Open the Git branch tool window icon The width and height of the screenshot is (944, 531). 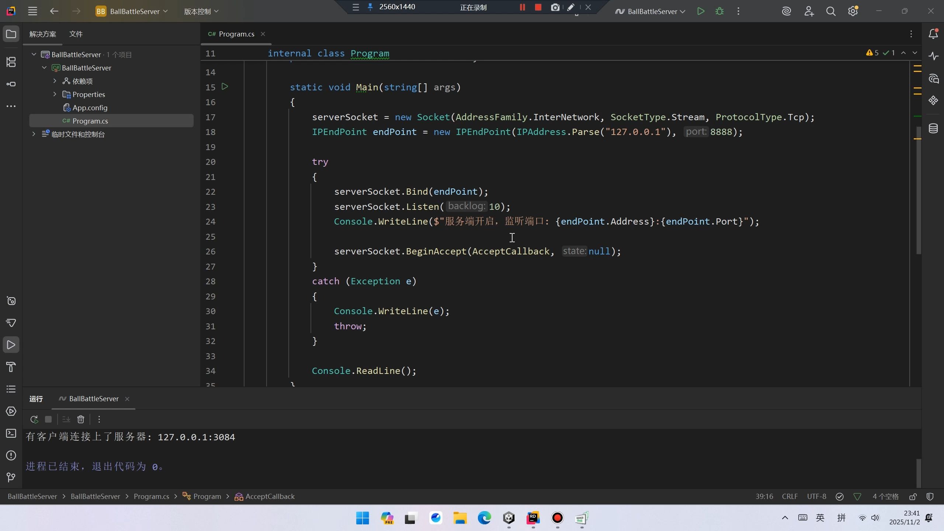pyautogui.click(x=11, y=478)
